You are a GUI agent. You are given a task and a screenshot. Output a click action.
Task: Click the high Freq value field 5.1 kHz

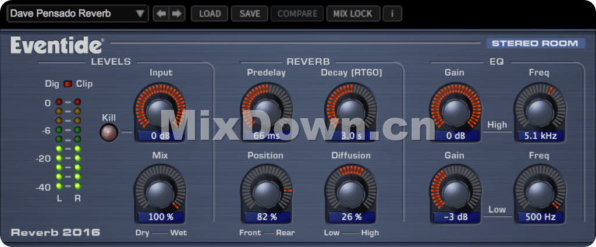(x=540, y=136)
